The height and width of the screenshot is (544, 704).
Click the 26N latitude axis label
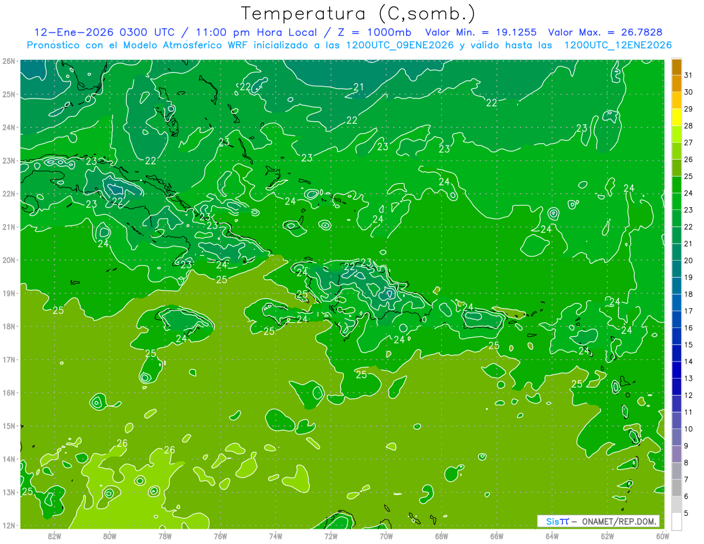coord(8,61)
